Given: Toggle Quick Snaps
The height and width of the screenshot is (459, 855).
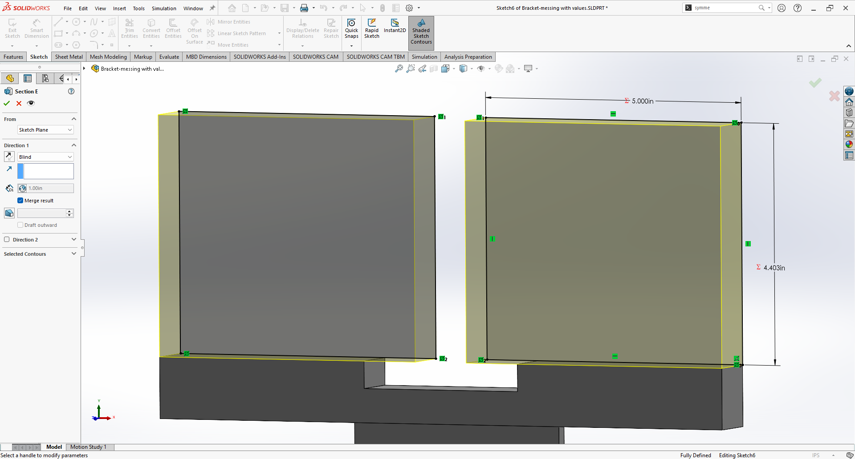Looking at the screenshot, I should click(x=351, y=29).
